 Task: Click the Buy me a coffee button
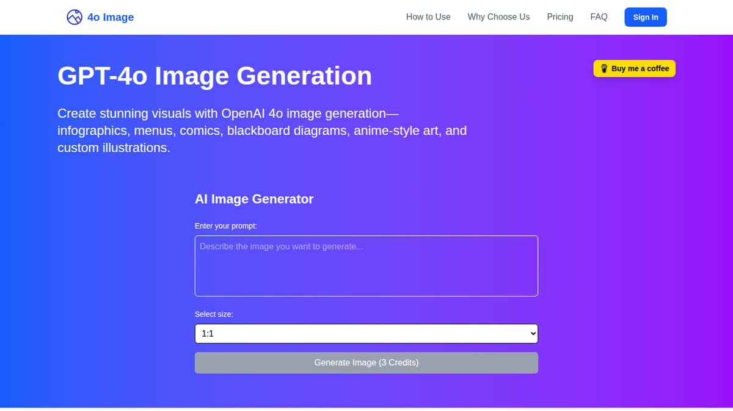point(635,68)
